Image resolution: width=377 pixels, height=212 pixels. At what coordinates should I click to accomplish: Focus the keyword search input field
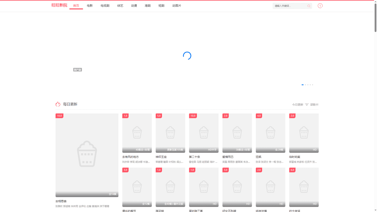pos(290,6)
